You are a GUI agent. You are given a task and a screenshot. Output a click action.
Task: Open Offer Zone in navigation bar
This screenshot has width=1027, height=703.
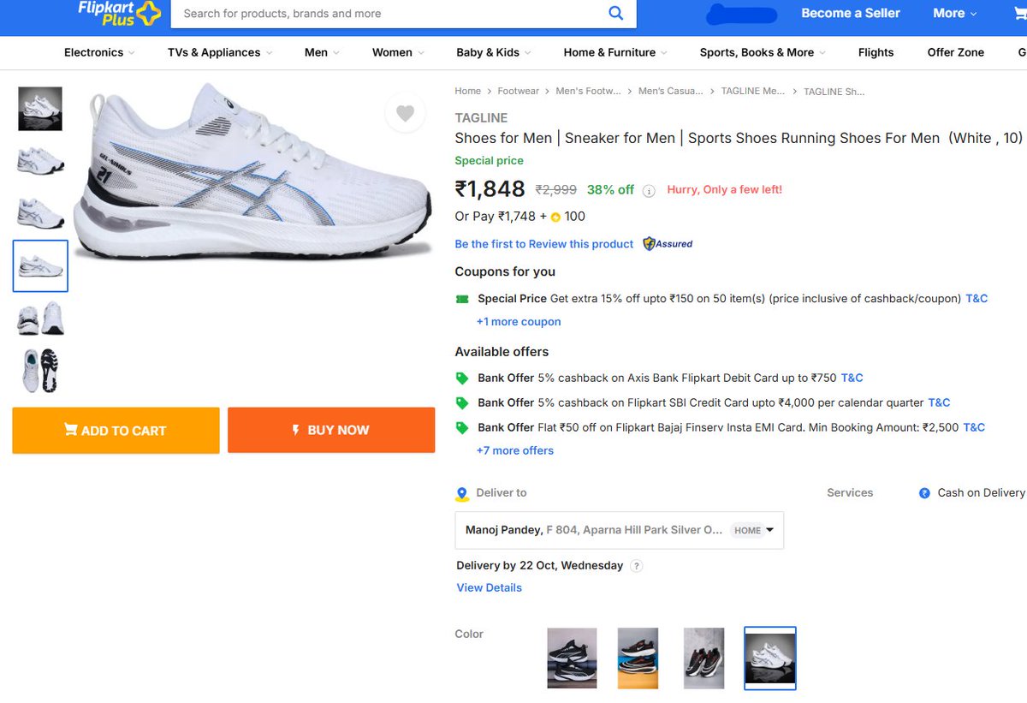pyautogui.click(x=956, y=52)
